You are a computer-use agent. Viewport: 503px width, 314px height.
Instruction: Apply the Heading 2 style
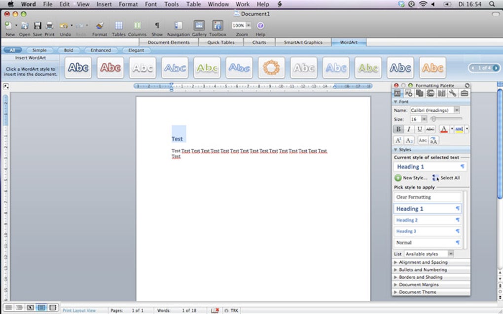point(427,220)
